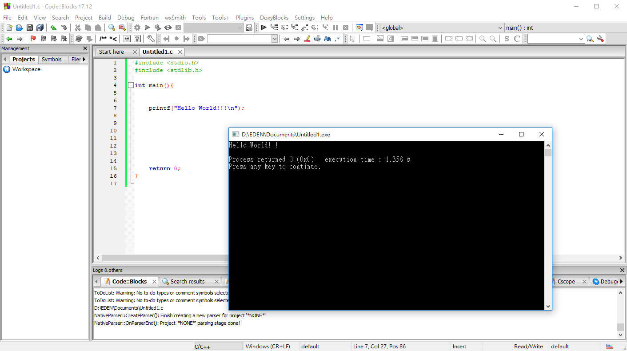Switch to the Search results log tab
Image resolution: width=627 pixels, height=351 pixels.
(x=187, y=281)
